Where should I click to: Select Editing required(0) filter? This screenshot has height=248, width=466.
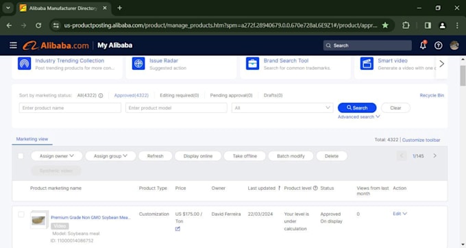tap(180, 95)
